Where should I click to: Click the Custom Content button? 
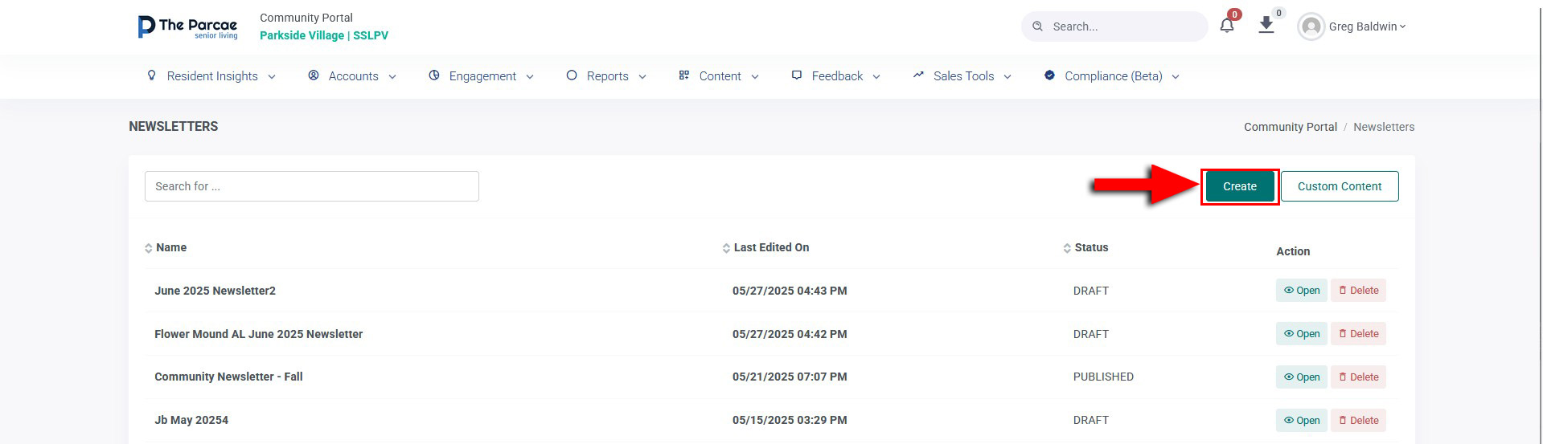pyautogui.click(x=1340, y=186)
